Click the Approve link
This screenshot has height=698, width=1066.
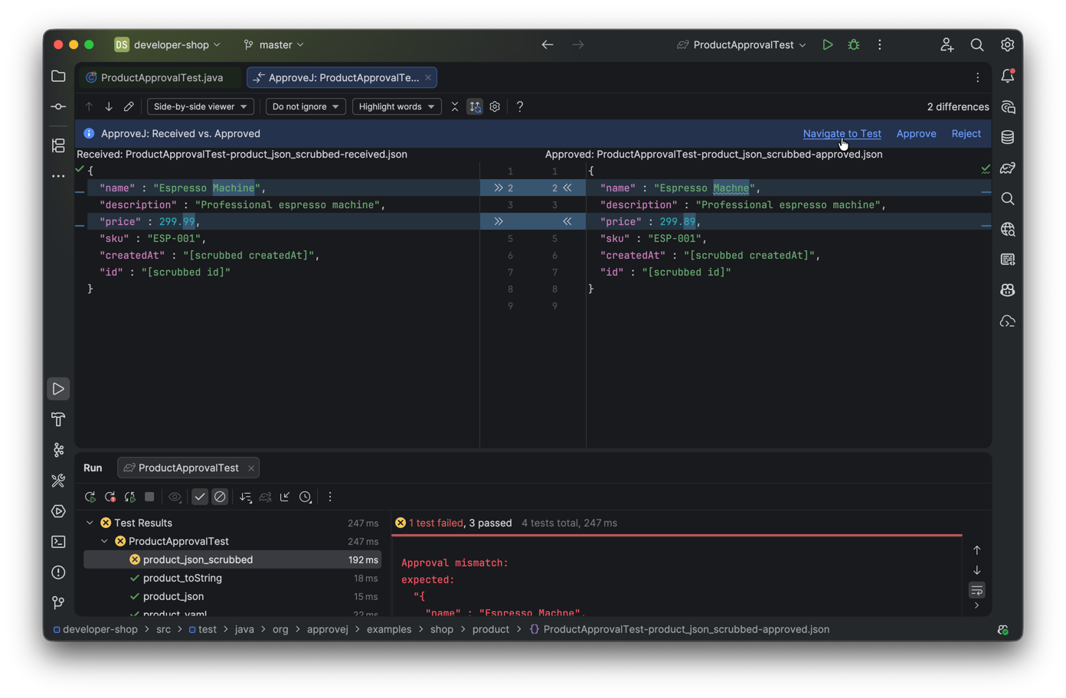pyautogui.click(x=916, y=133)
